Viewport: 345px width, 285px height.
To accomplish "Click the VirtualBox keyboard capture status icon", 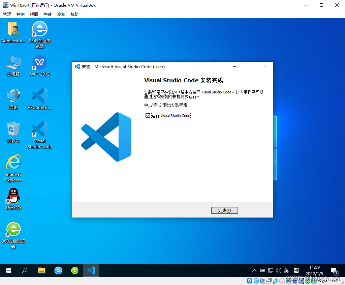I will (314, 281).
